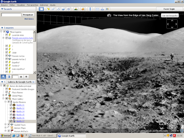Uncheck the Espelho? placemark checkbox

tap(7, 62)
